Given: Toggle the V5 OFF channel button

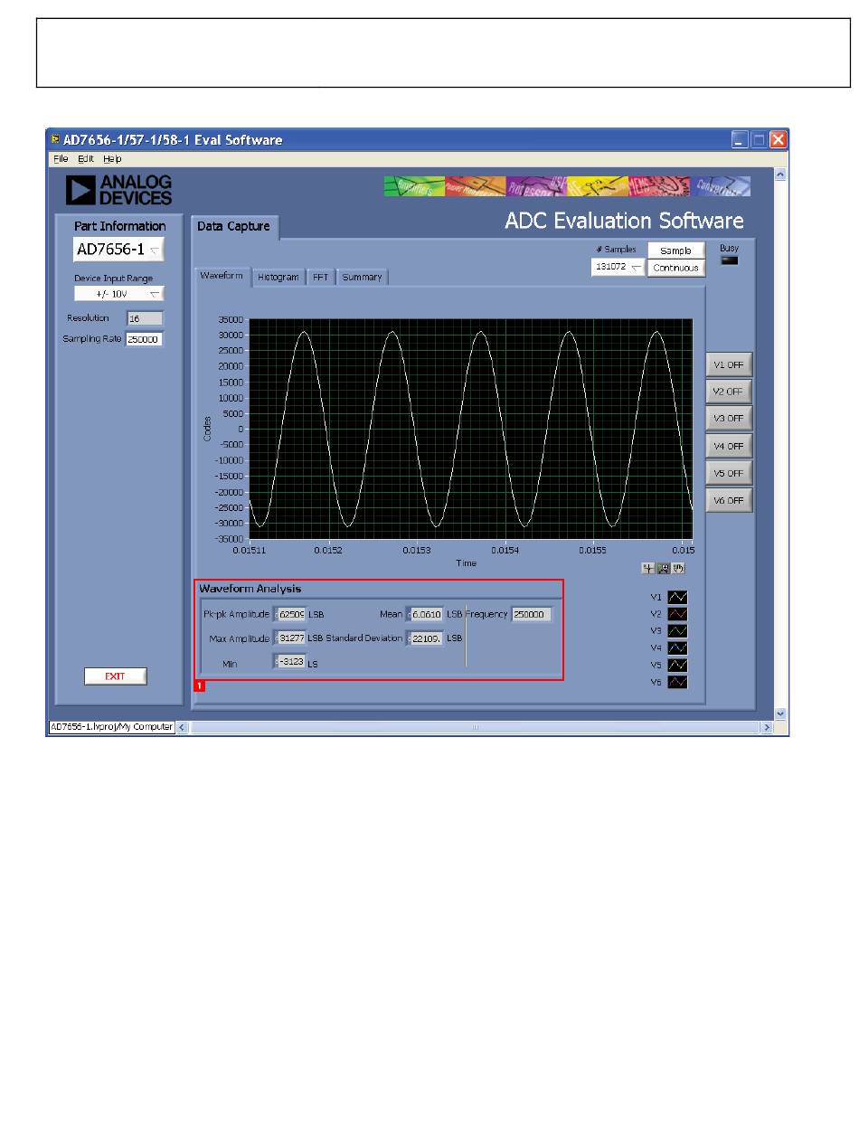Looking at the screenshot, I should pyautogui.click(x=729, y=473).
